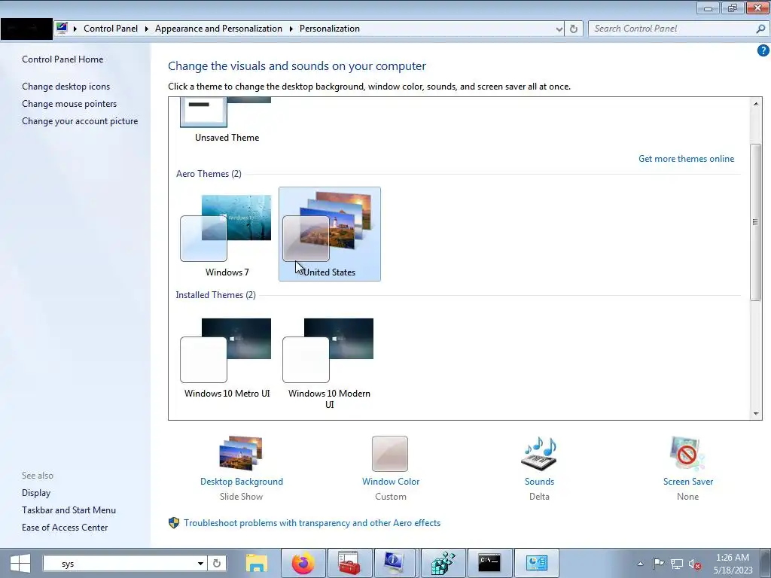Viewport: 771px width, 578px height.
Task: Open Desktop Background slide show settings
Action: [x=241, y=454]
